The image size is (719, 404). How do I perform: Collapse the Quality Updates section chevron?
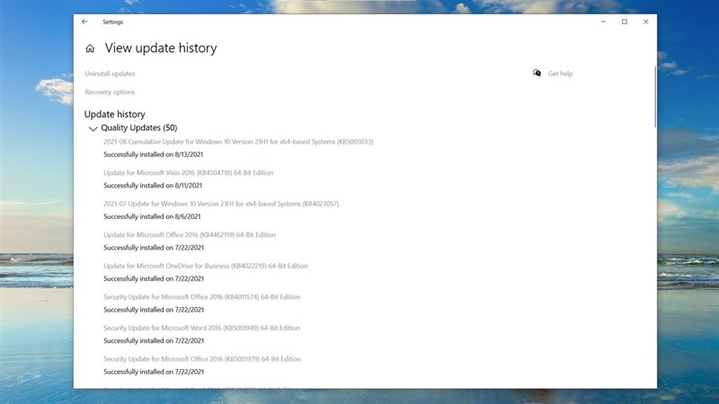point(93,128)
